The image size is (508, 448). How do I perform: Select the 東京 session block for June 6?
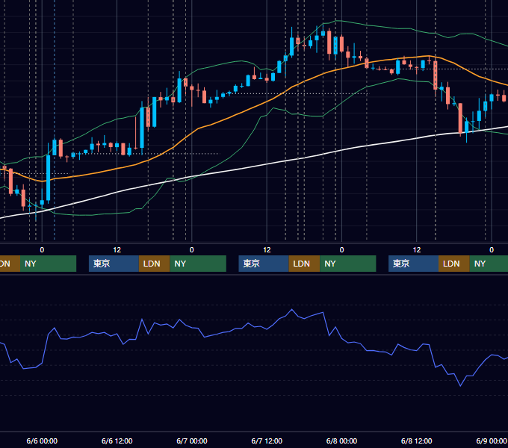(x=114, y=264)
